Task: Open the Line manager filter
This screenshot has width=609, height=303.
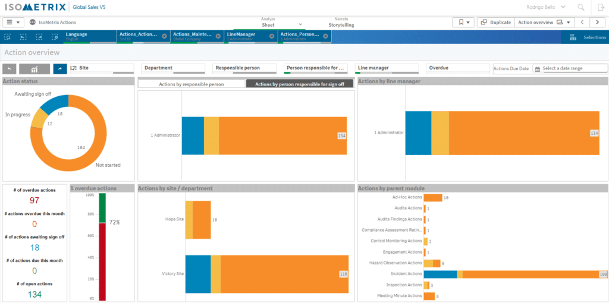Action: 387,69
